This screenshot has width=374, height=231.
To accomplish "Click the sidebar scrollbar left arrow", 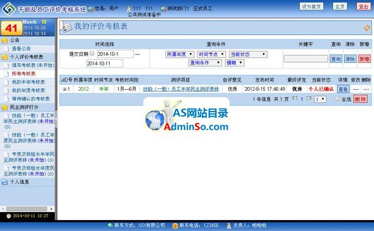I will click(3, 209).
